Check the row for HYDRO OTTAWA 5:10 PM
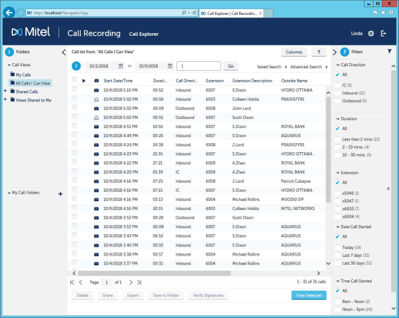The image size is (399, 318). [x=74, y=89]
